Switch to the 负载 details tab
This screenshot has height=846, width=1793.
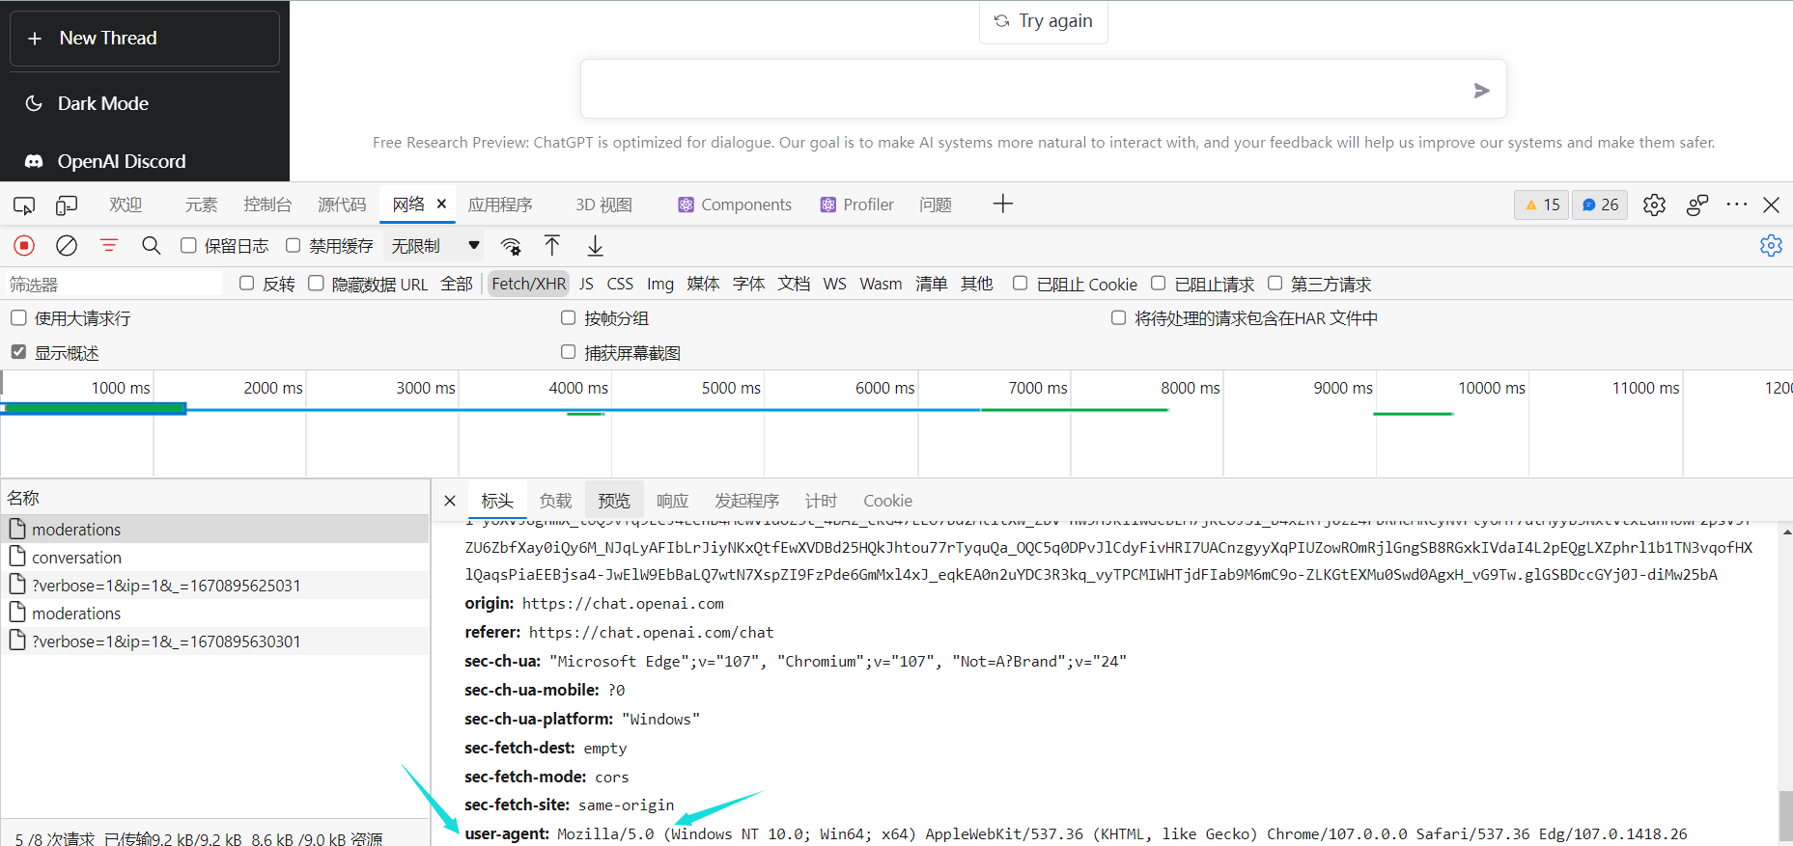[x=555, y=501]
